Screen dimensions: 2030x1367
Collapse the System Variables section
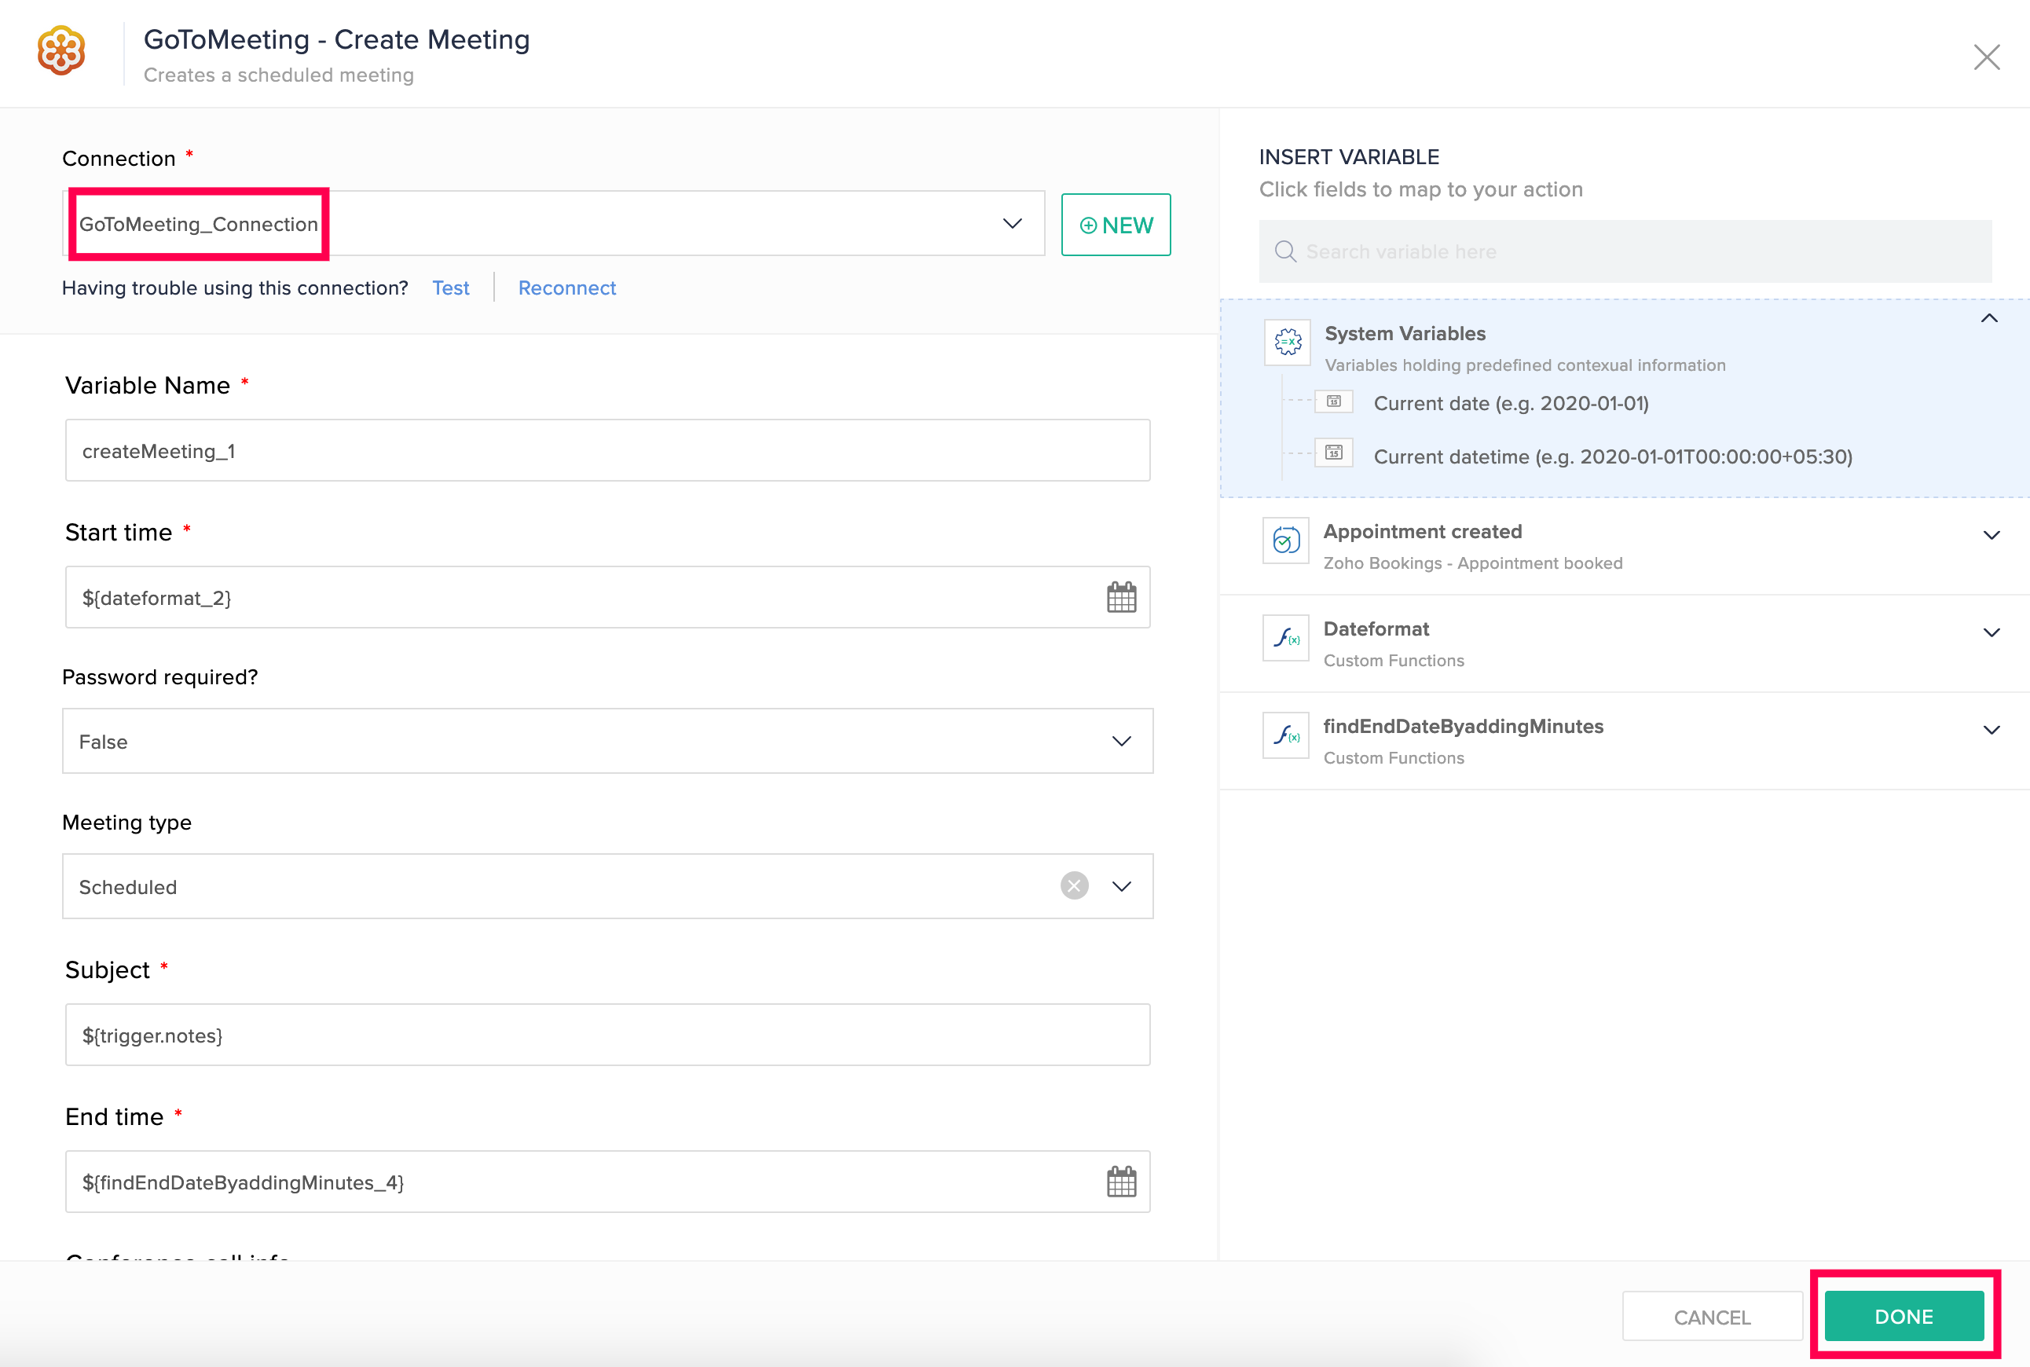[1988, 318]
